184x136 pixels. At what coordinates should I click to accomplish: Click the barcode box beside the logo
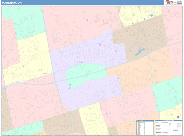(x=180, y=2)
